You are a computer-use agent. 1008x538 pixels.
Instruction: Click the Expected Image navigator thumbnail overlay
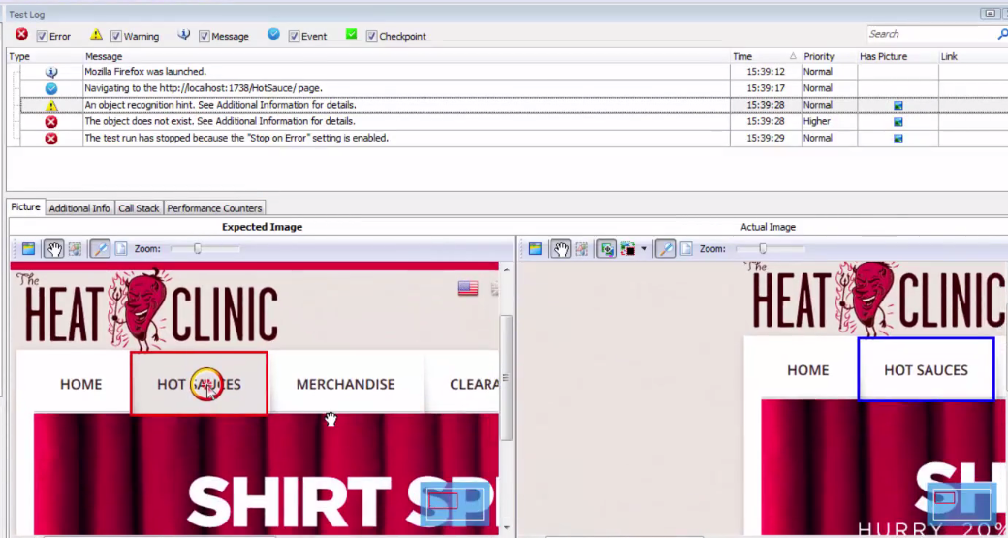pyautogui.click(x=456, y=503)
